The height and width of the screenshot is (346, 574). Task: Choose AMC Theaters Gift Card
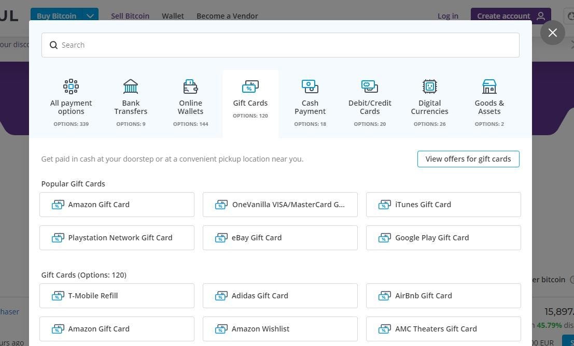[443, 329]
